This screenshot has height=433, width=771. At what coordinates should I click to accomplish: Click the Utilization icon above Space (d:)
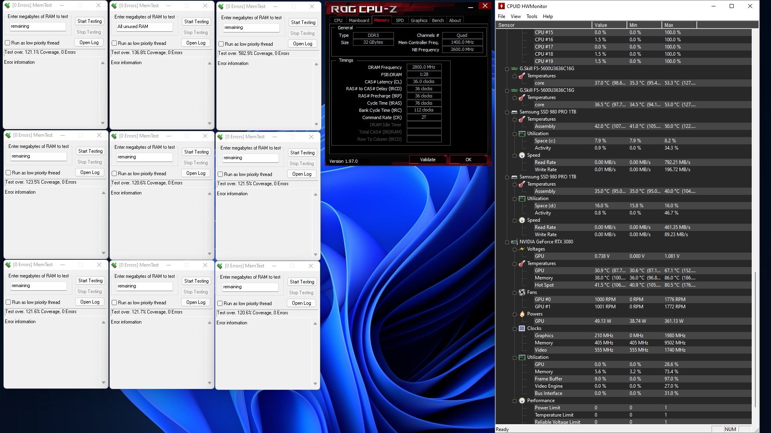point(522,198)
